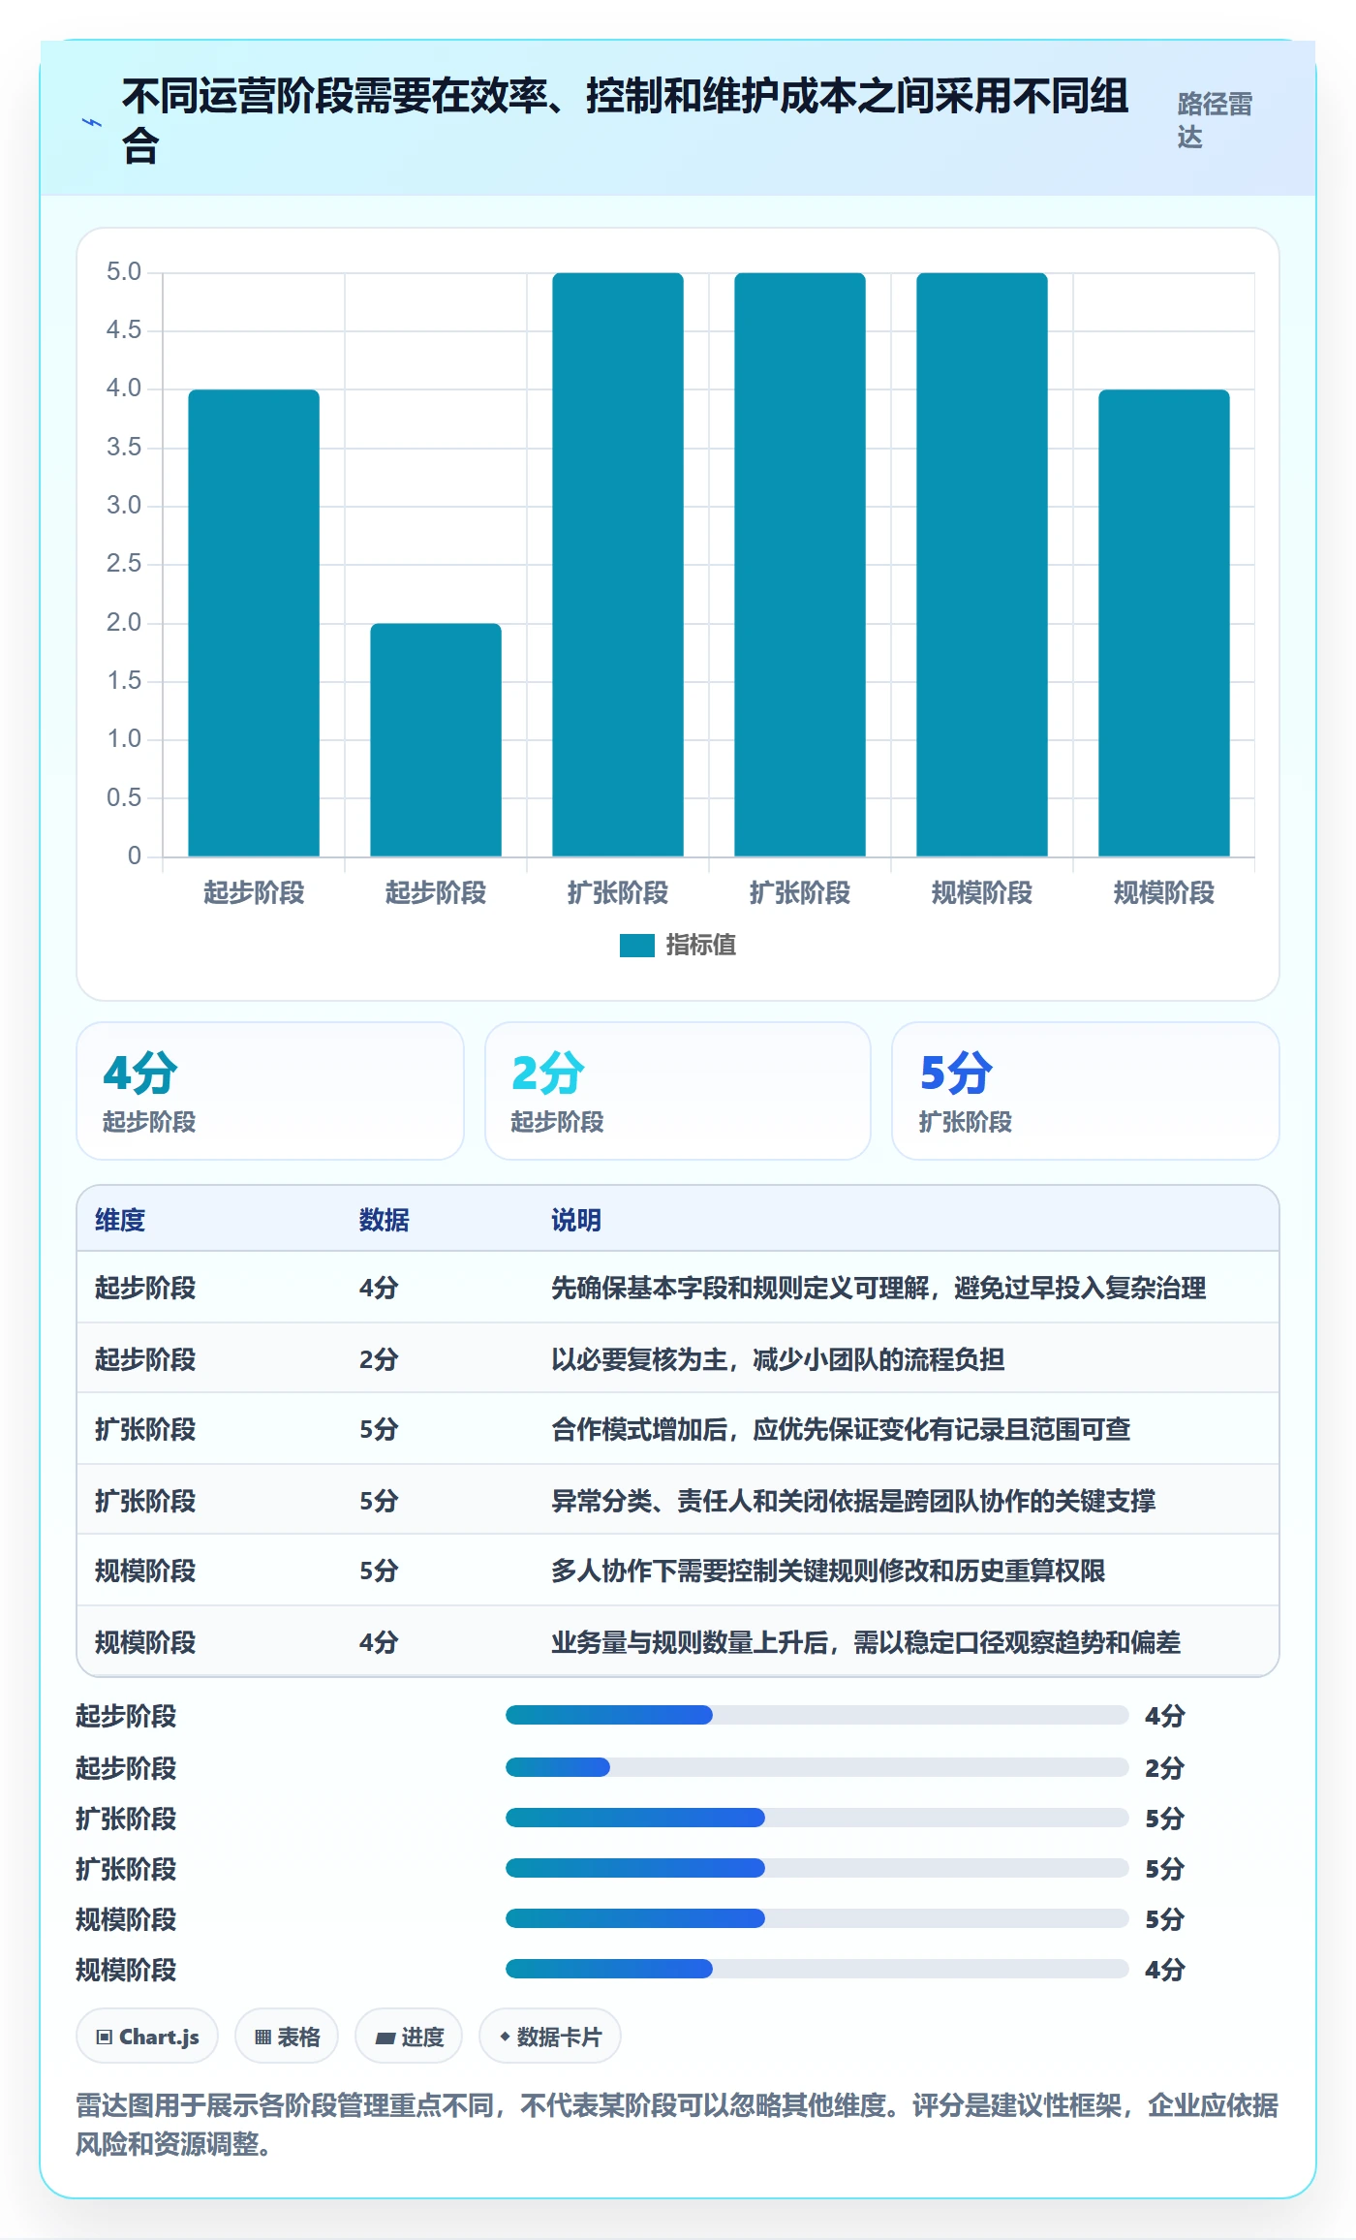Click the y-axis label 2.5
Image resolution: width=1356 pixels, height=2240 pixels.
coord(124,563)
